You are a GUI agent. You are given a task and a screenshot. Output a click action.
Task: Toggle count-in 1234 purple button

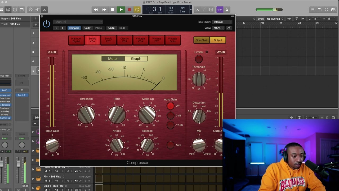tap(220, 10)
